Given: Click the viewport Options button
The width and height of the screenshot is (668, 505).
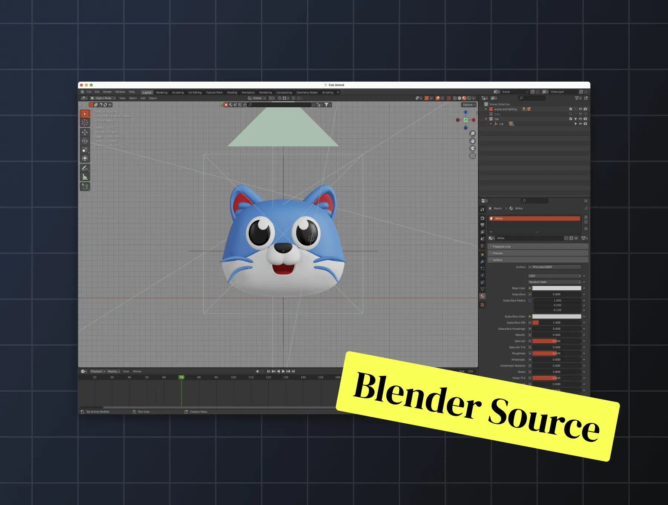Looking at the screenshot, I should pyautogui.click(x=468, y=105).
